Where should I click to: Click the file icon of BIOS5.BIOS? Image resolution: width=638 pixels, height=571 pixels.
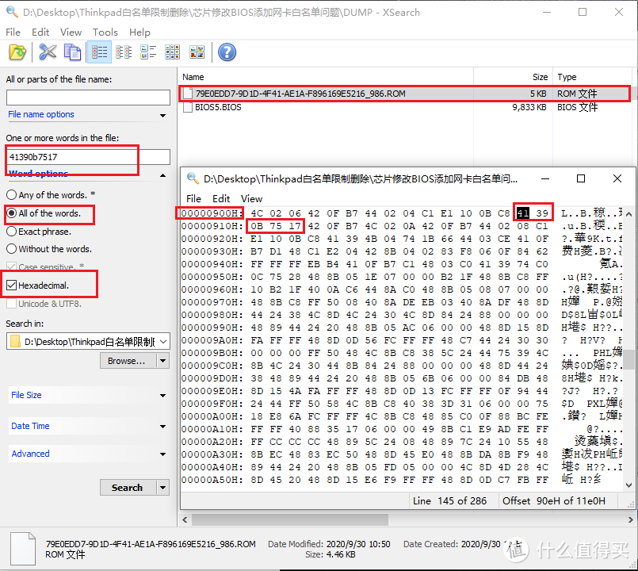click(x=188, y=107)
